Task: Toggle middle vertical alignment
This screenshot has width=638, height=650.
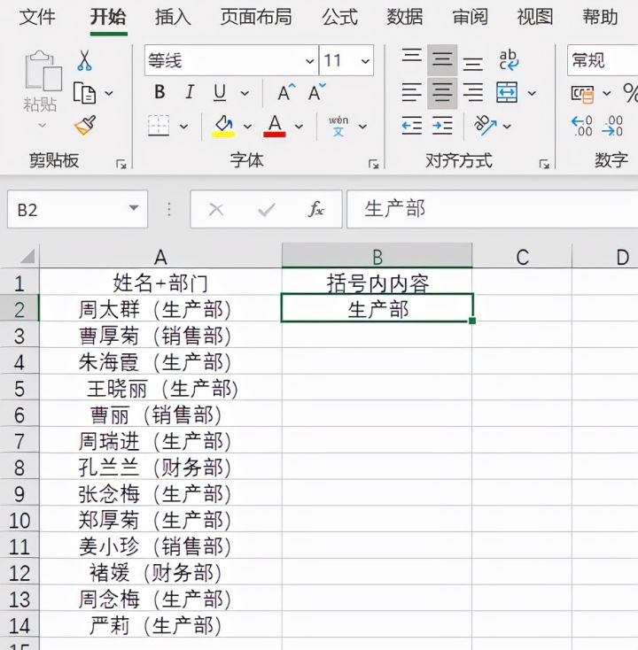Action: coord(442,60)
